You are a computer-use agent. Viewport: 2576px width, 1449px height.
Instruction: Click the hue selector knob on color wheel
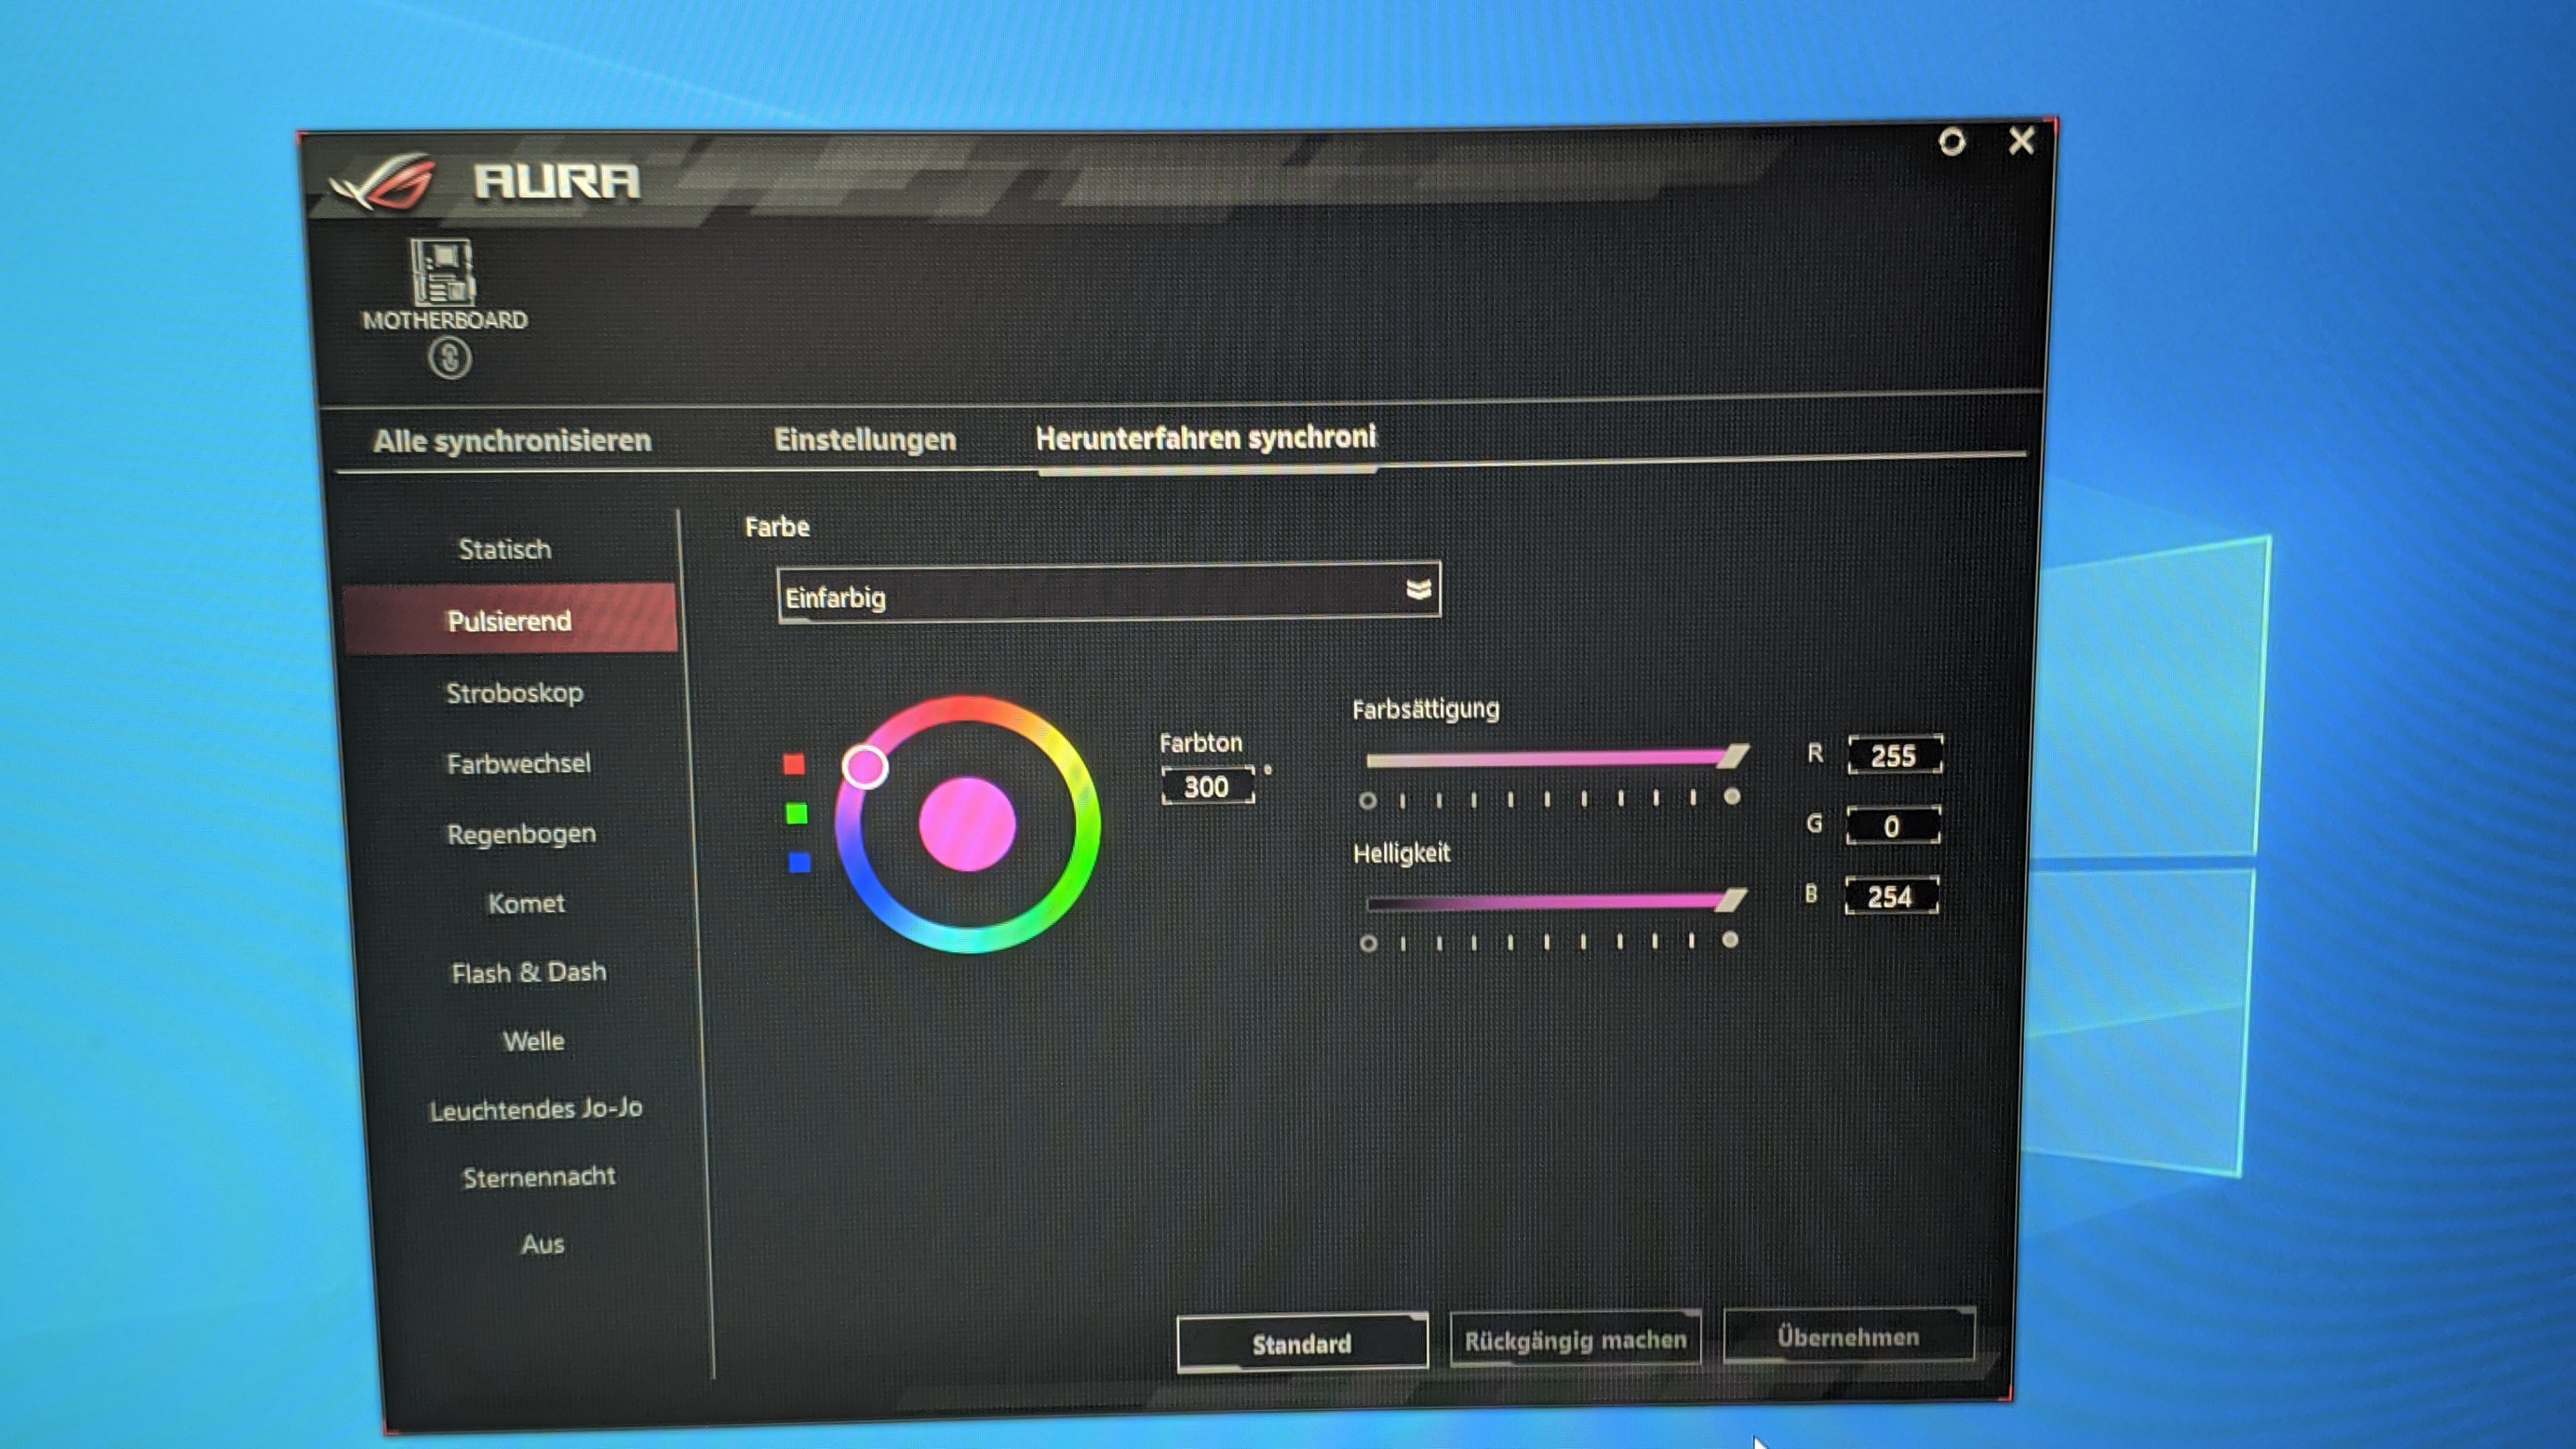pos(865,767)
